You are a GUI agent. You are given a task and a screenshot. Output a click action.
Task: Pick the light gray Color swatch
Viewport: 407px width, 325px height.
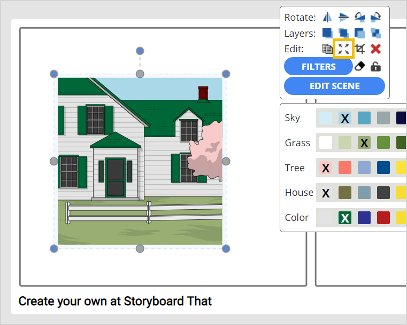click(x=326, y=218)
